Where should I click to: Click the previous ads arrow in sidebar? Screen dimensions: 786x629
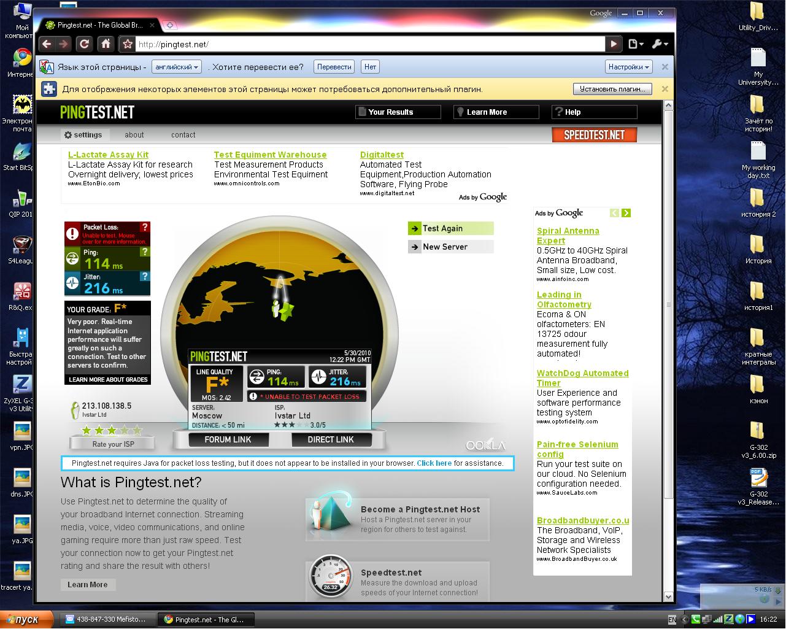coord(614,213)
